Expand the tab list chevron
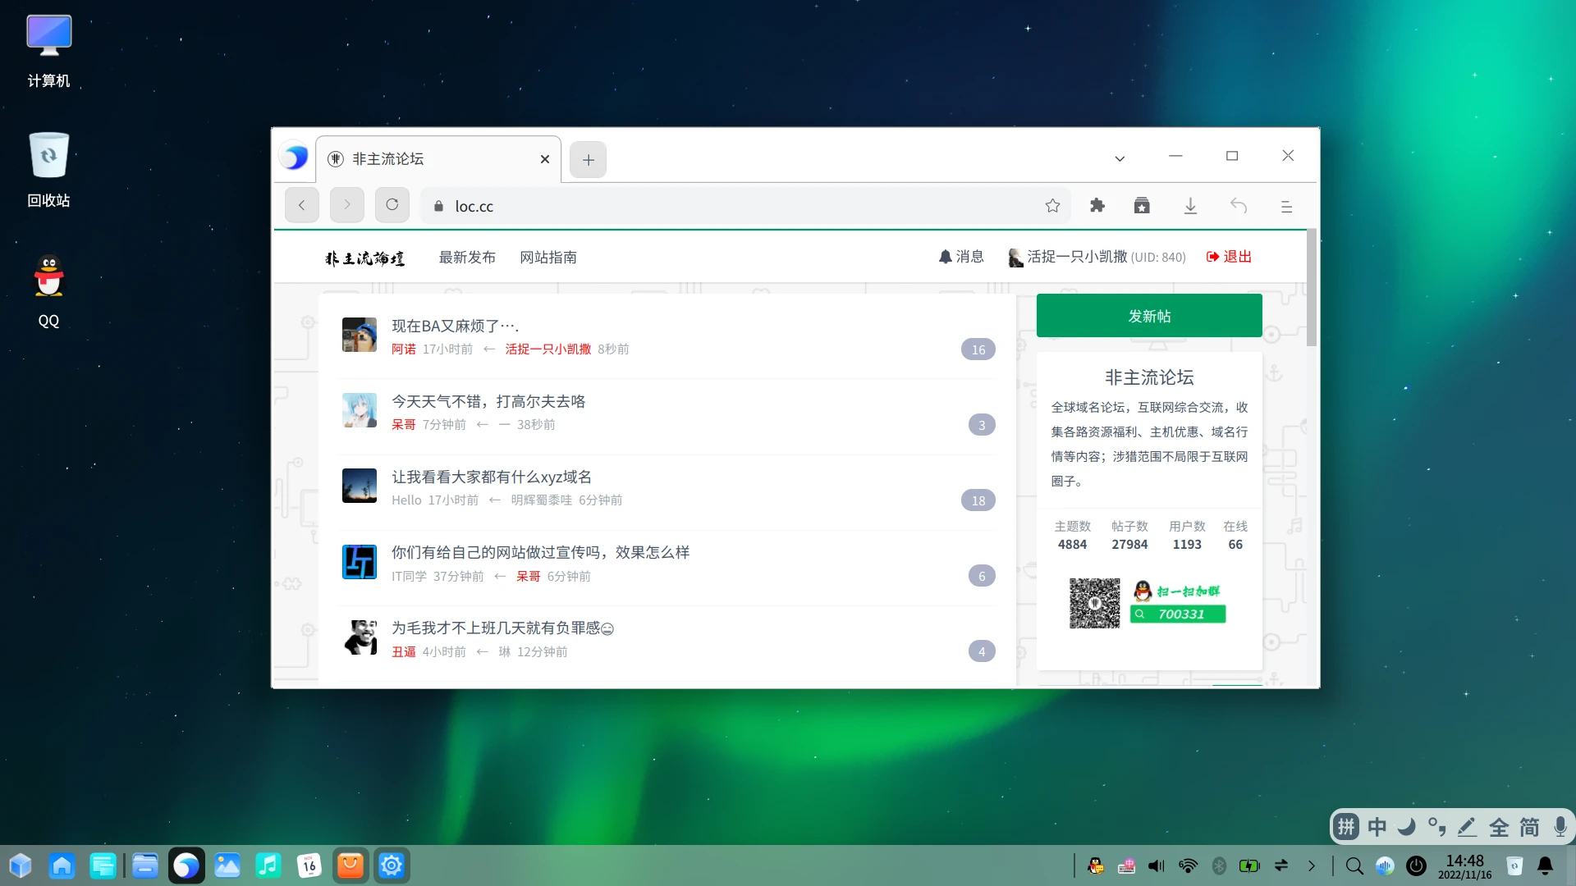This screenshot has height=886, width=1576. click(x=1120, y=158)
